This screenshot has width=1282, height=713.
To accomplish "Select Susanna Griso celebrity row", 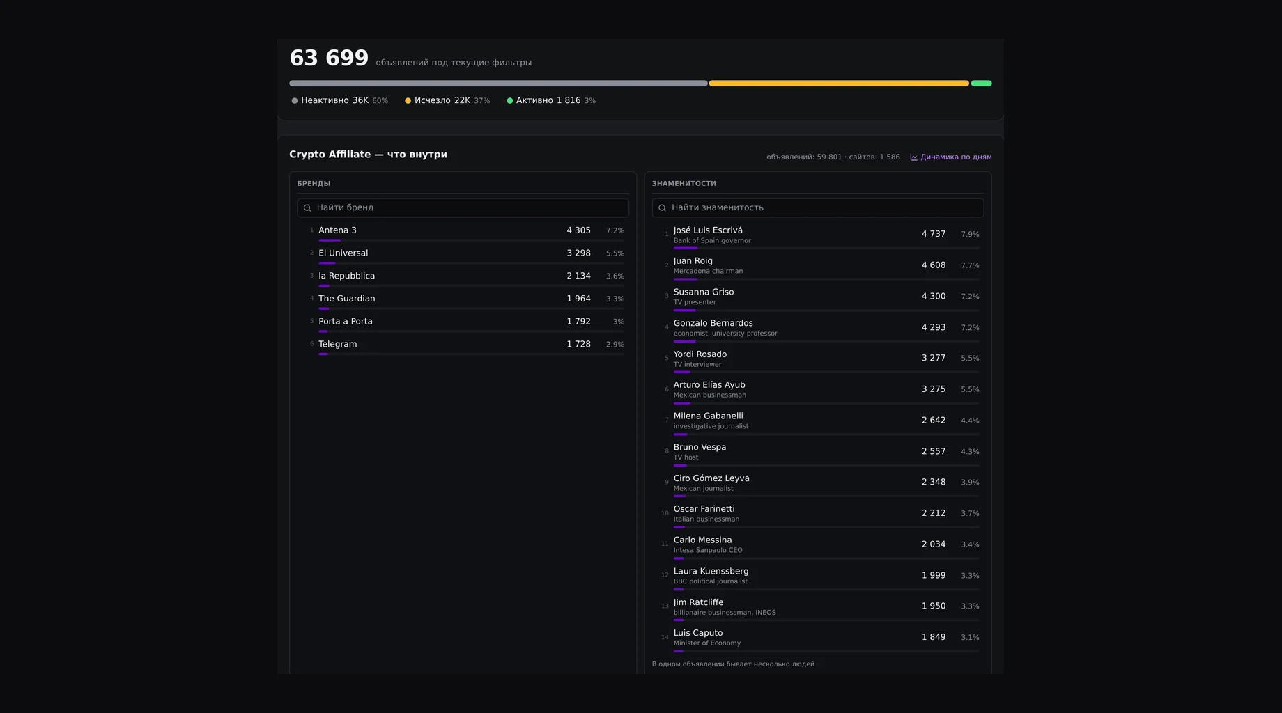I will [x=819, y=297].
